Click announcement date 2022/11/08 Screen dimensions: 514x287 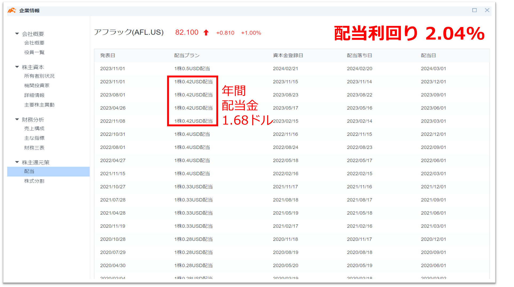[x=113, y=121]
